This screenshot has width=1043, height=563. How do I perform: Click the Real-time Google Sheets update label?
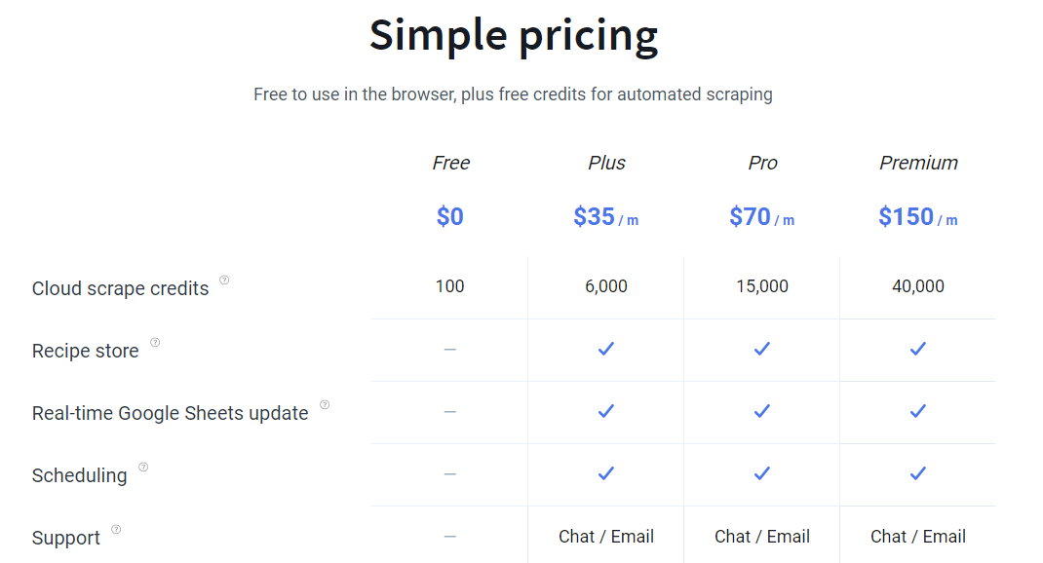(171, 413)
